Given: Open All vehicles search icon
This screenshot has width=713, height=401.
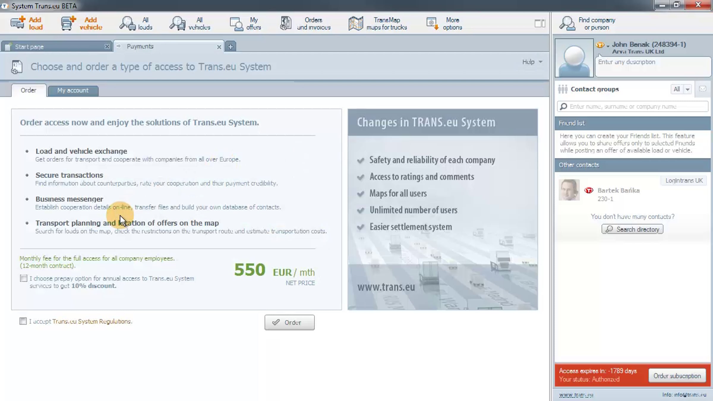Looking at the screenshot, I should [177, 23].
